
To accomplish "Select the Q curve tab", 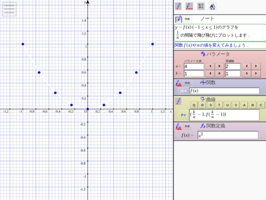I will [194, 105].
